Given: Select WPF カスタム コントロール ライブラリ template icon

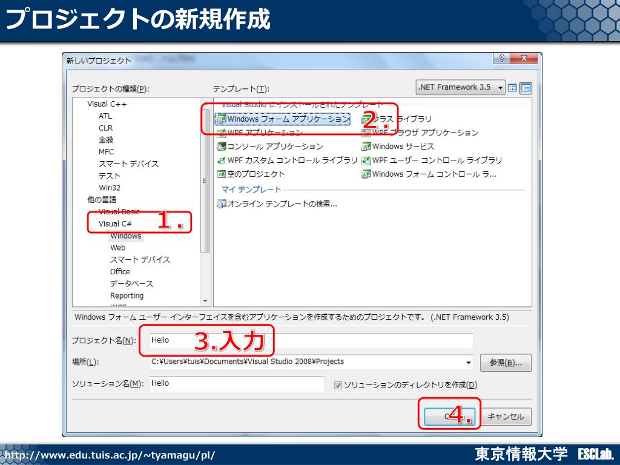Looking at the screenshot, I should click(222, 160).
